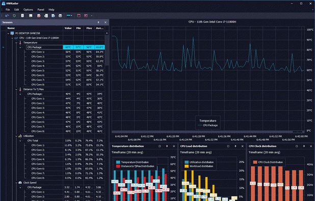This screenshot has width=315, height=201.
Task: Sort by the Min column header
Action: coord(78,28)
